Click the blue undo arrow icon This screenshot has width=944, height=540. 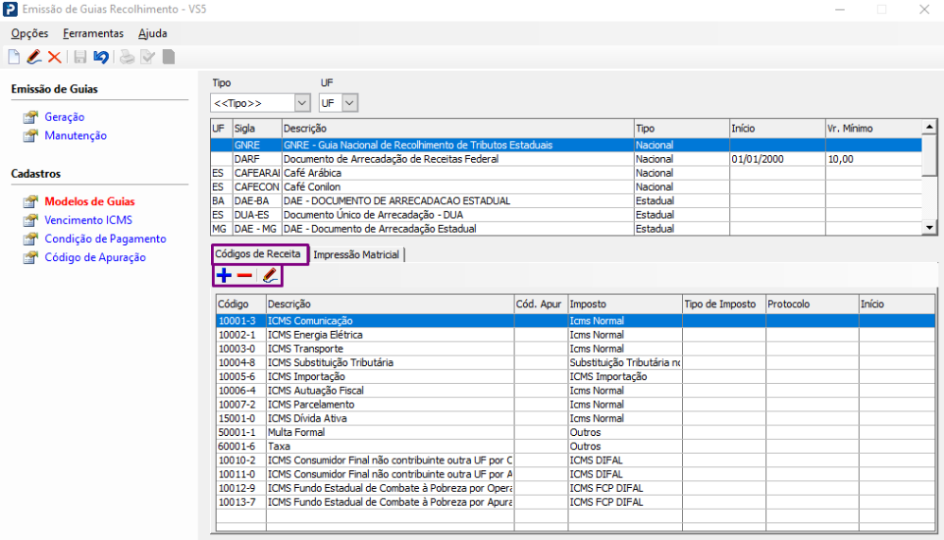100,57
